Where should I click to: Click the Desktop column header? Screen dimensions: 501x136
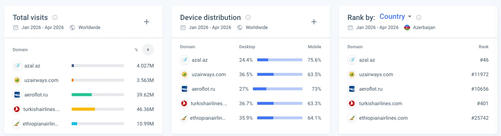point(247,47)
